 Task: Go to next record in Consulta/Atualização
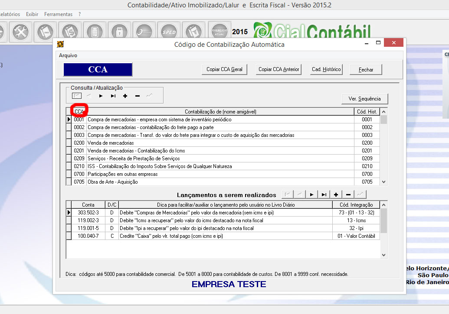101,96
